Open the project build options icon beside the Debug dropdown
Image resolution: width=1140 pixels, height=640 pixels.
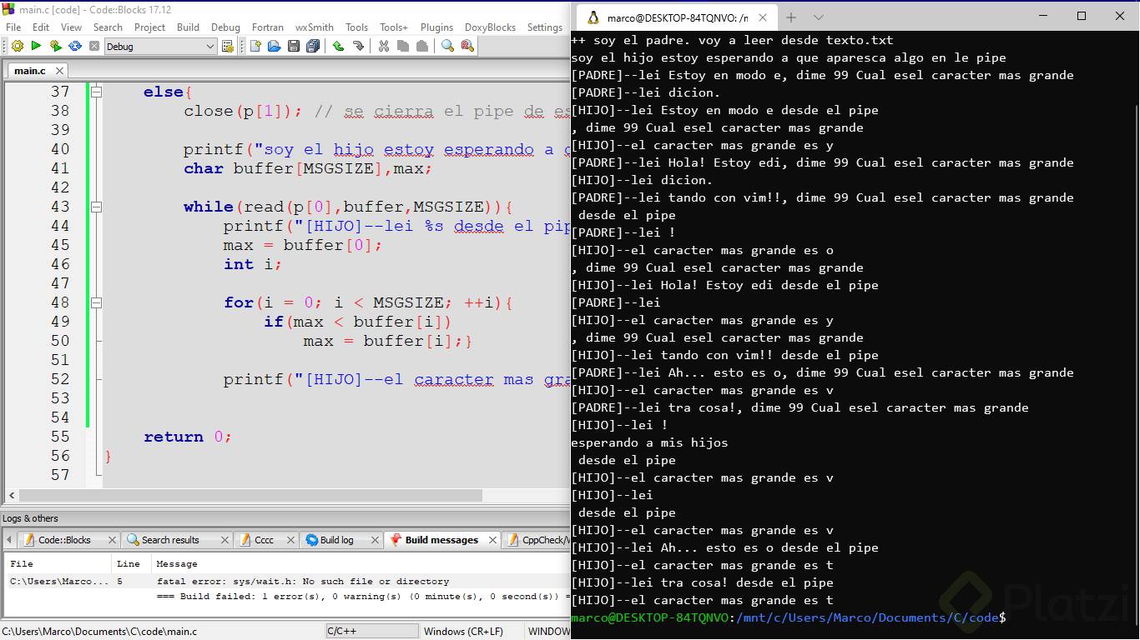[227, 47]
